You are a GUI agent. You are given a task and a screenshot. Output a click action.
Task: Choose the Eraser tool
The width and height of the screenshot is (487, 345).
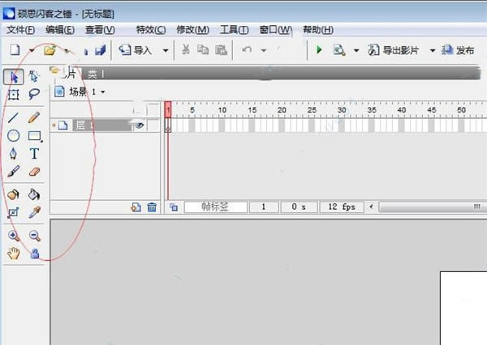point(34,172)
